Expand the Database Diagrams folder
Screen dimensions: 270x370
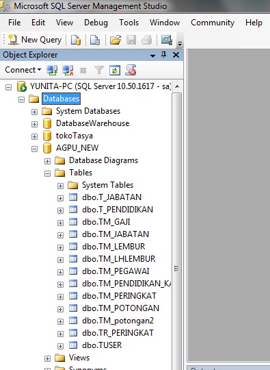[47, 161]
